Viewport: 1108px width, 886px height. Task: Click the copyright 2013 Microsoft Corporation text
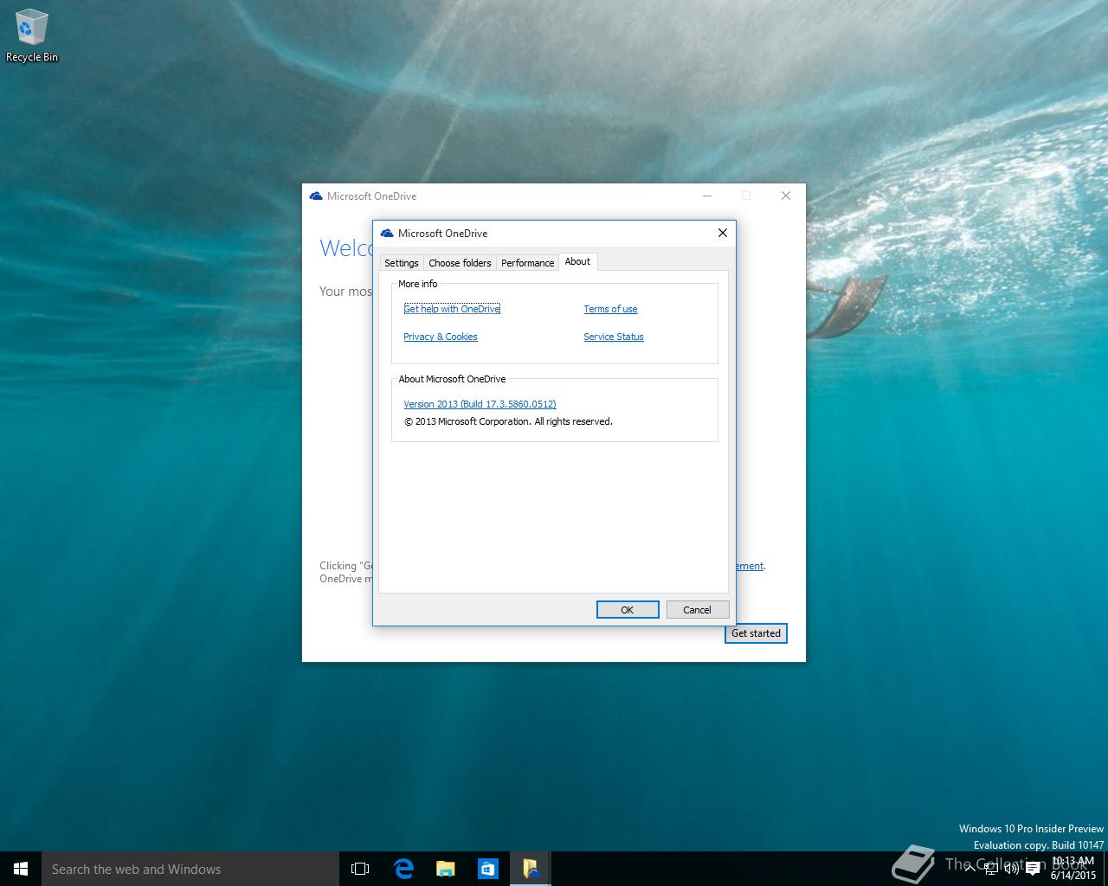508,421
